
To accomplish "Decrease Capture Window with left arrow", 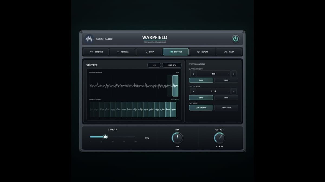I will pyautogui.click(x=193, y=74).
